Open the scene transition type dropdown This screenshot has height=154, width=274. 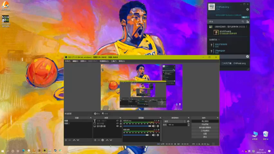(175, 121)
